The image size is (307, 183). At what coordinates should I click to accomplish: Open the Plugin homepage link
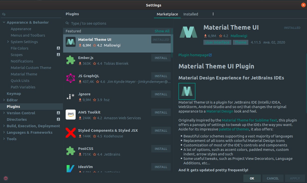(x=195, y=55)
